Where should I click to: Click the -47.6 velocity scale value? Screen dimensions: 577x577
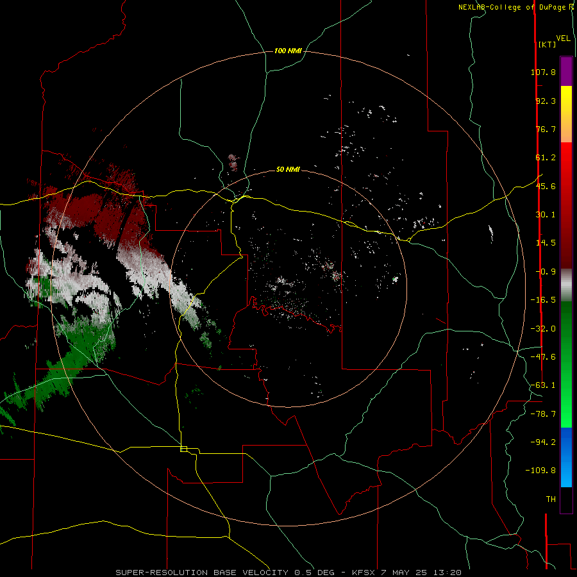click(543, 357)
